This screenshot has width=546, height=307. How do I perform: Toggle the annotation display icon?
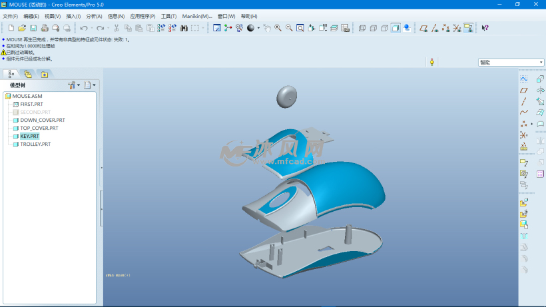pyautogui.click(x=468, y=28)
